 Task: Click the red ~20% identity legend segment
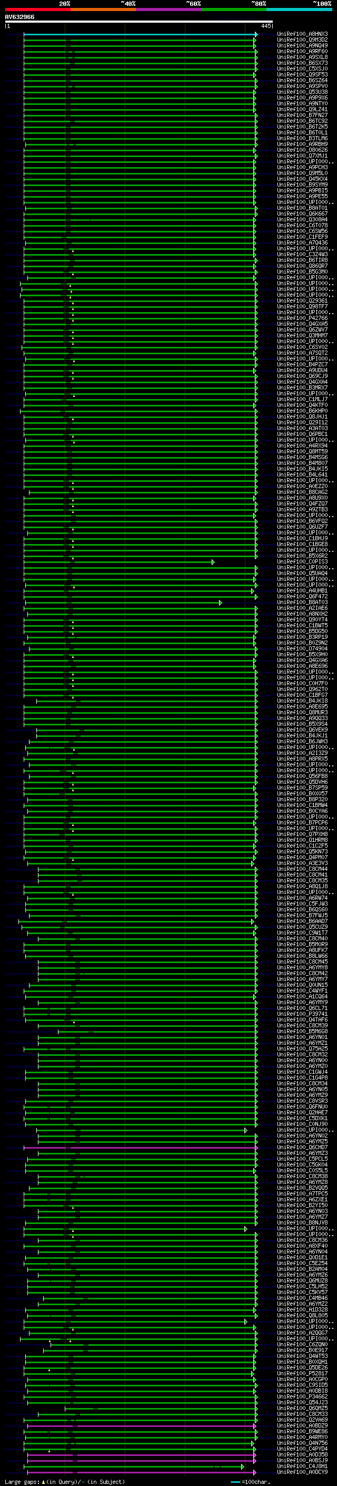point(37,9)
